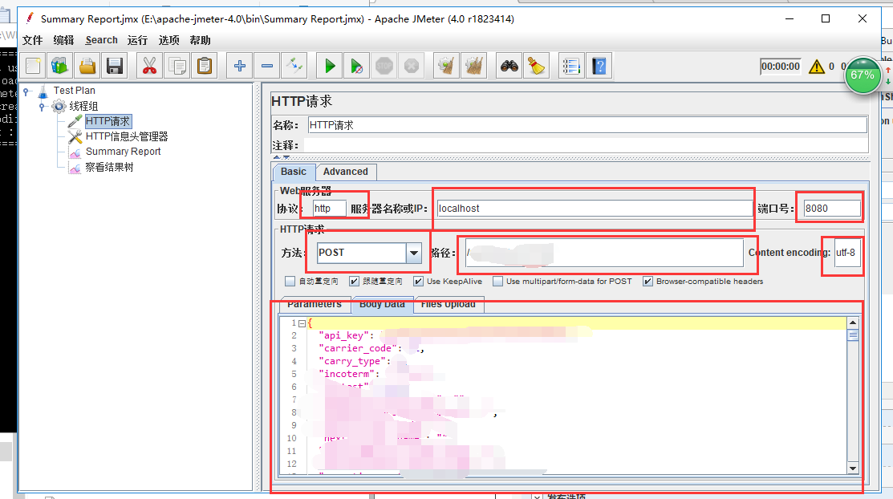This screenshot has height=499, width=893.
Task: Click the 注释 comment field
Action: 586,145
